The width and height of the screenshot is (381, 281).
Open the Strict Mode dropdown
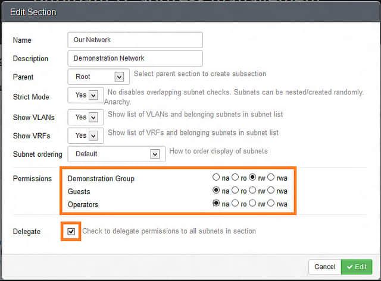(86, 96)
